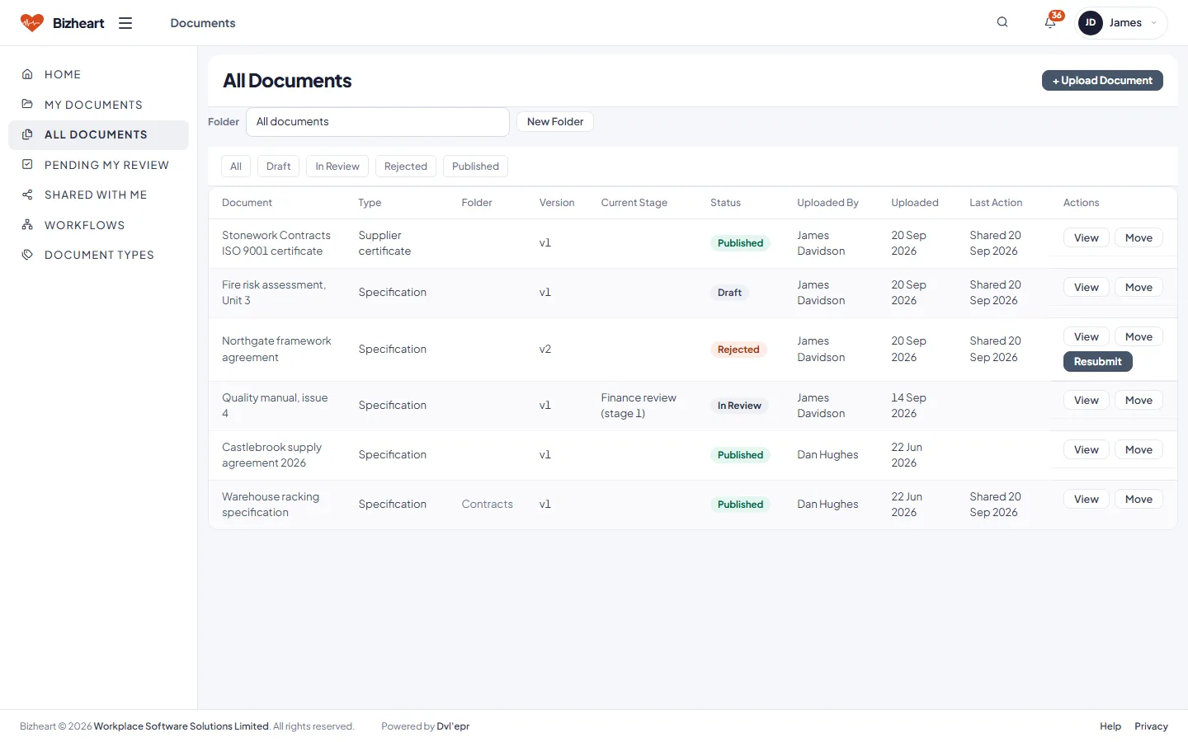The image size is (1188, 742).
Task: Open My Documents sidebar item
Action: pyautogui.click(x=98, y=105)
